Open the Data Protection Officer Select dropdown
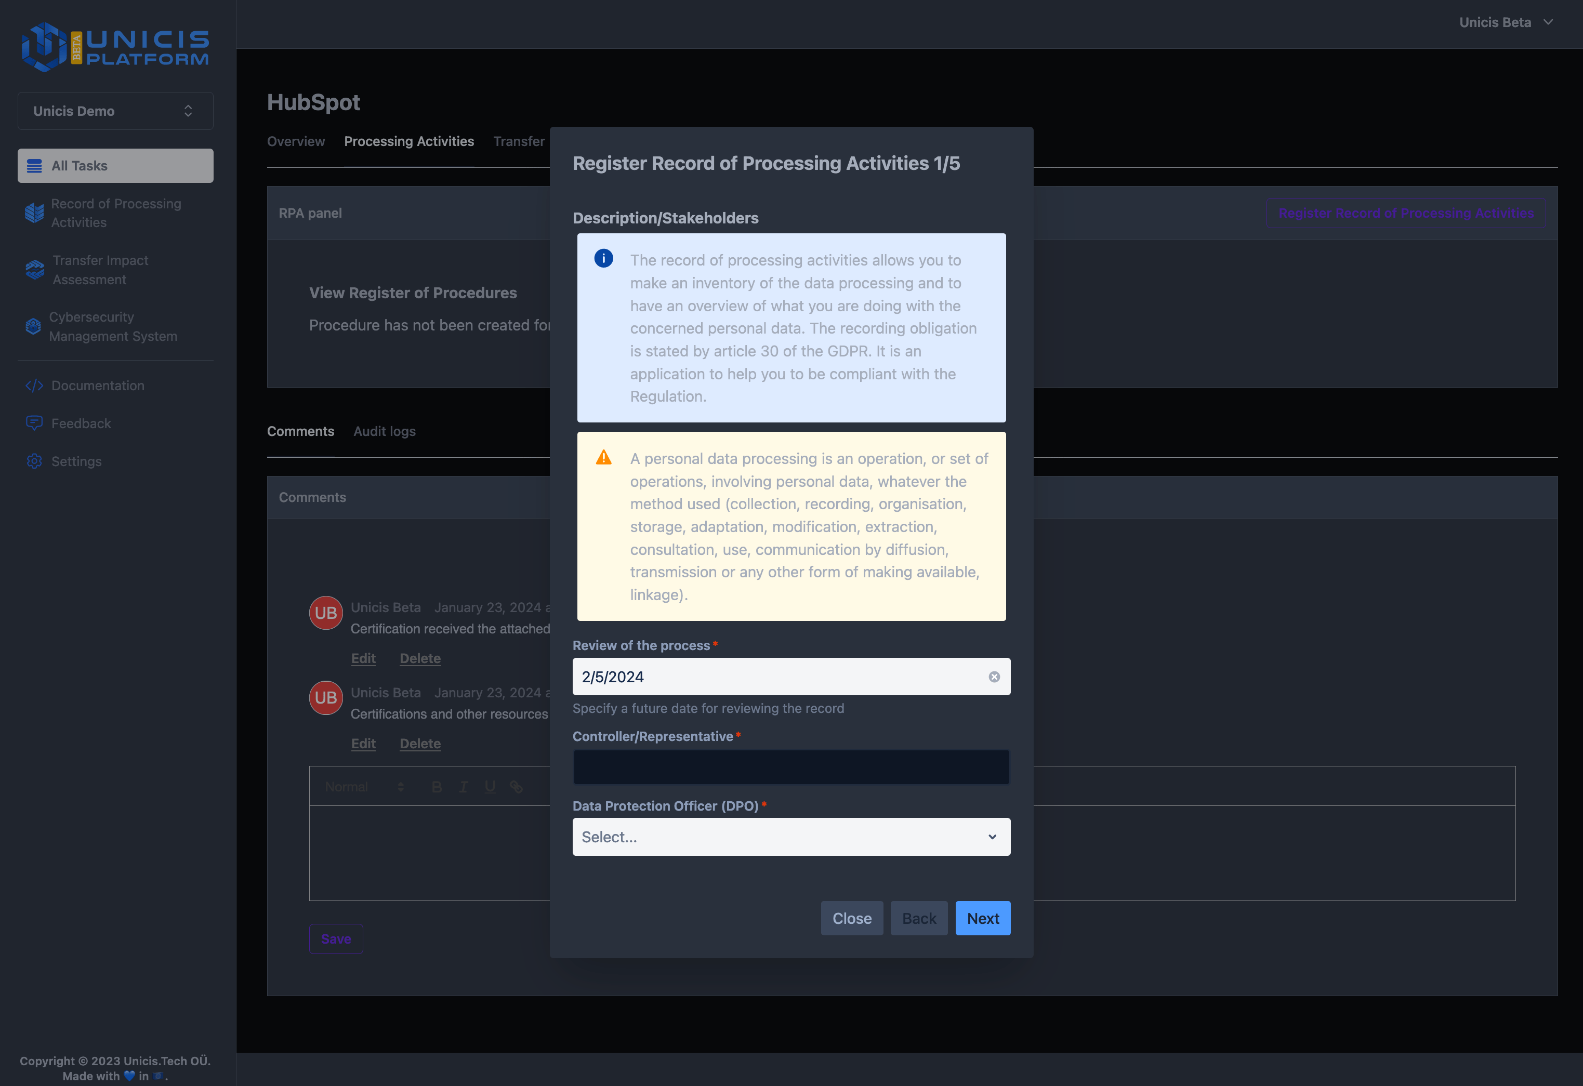The width and height of the screenshot is (1583, 1086). 790,836
